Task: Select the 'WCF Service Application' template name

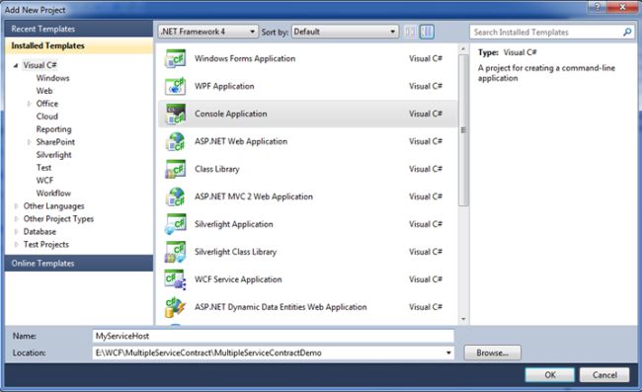Action: click(238, 279)
